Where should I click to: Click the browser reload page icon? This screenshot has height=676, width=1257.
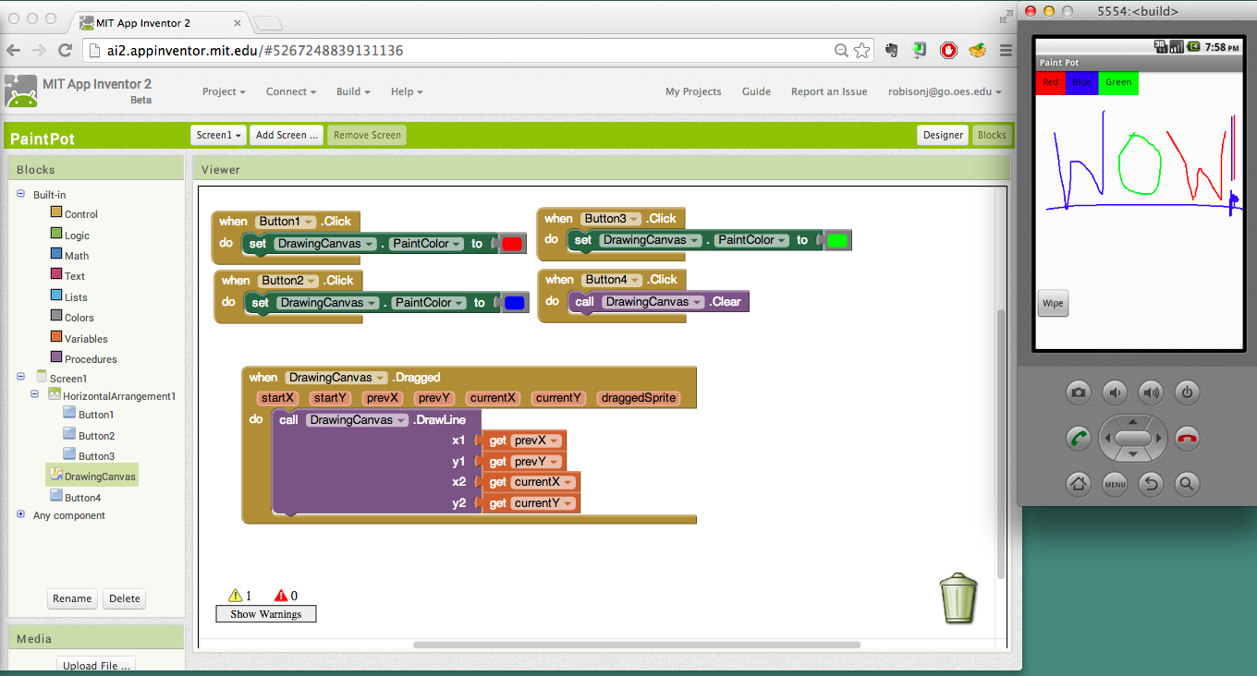coord(65,51)
